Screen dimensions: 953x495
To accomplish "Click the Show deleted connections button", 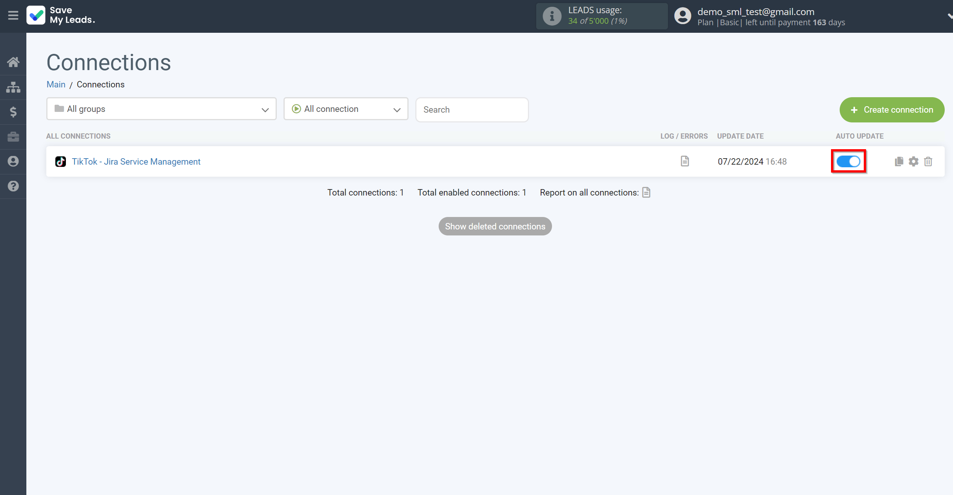I will tap(495, 226).
